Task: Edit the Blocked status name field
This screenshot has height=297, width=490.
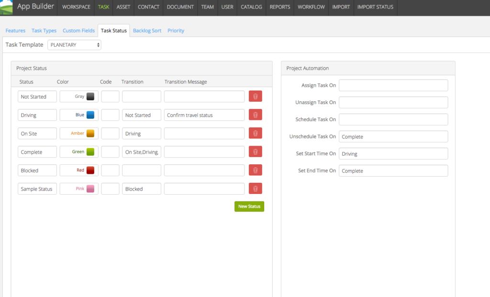Action: coord(37,170)
